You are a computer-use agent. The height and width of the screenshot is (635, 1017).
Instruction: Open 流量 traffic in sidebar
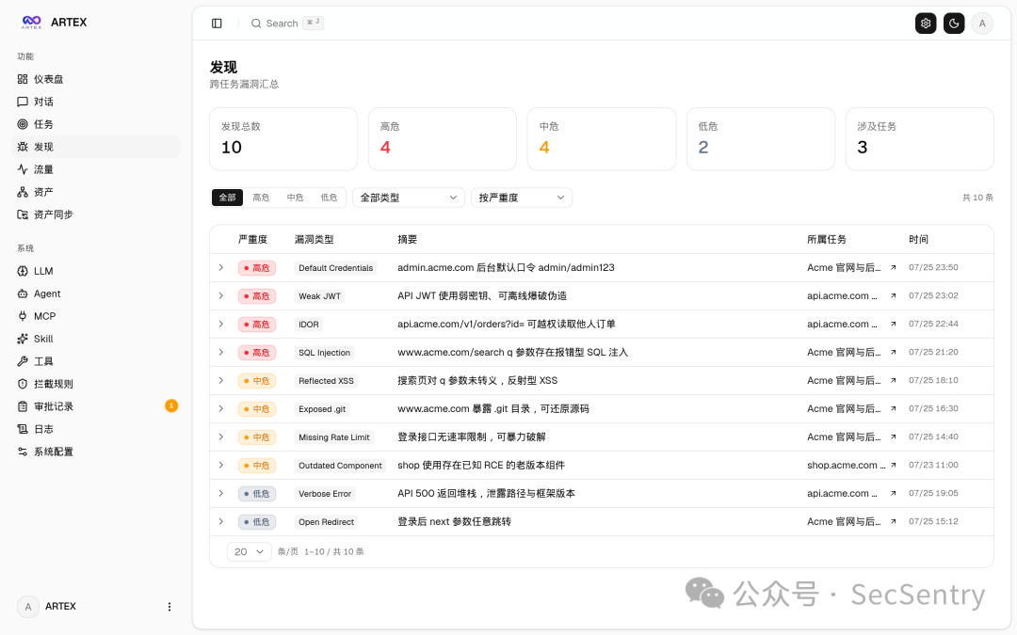pyautogui.click(x=96, y=169)
